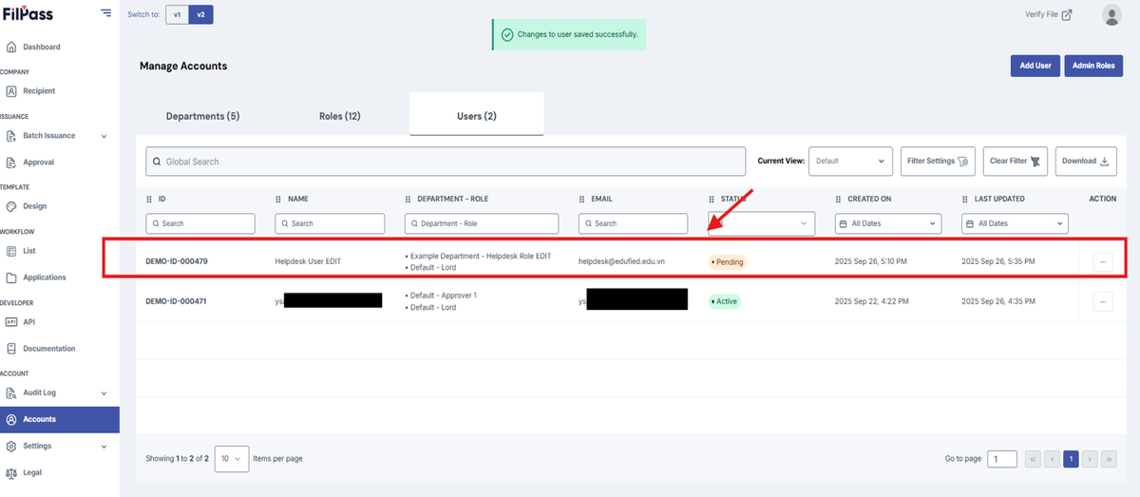Open actions menu for DEMO-ID-000471
The width and height of the screenshot is (1140, 497).
coord(1103,301)
